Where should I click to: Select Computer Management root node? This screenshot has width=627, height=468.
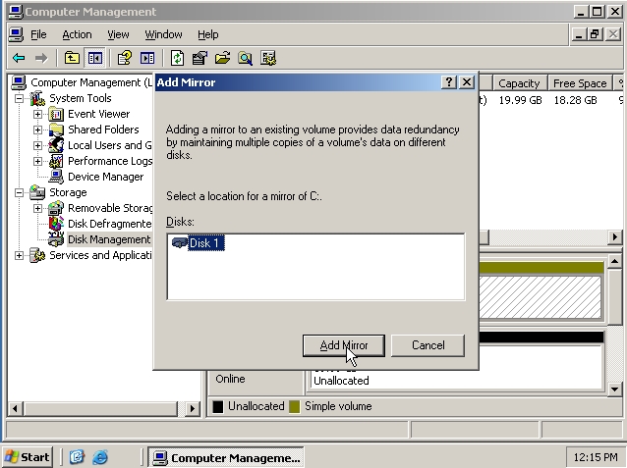(x=91, y=82)
